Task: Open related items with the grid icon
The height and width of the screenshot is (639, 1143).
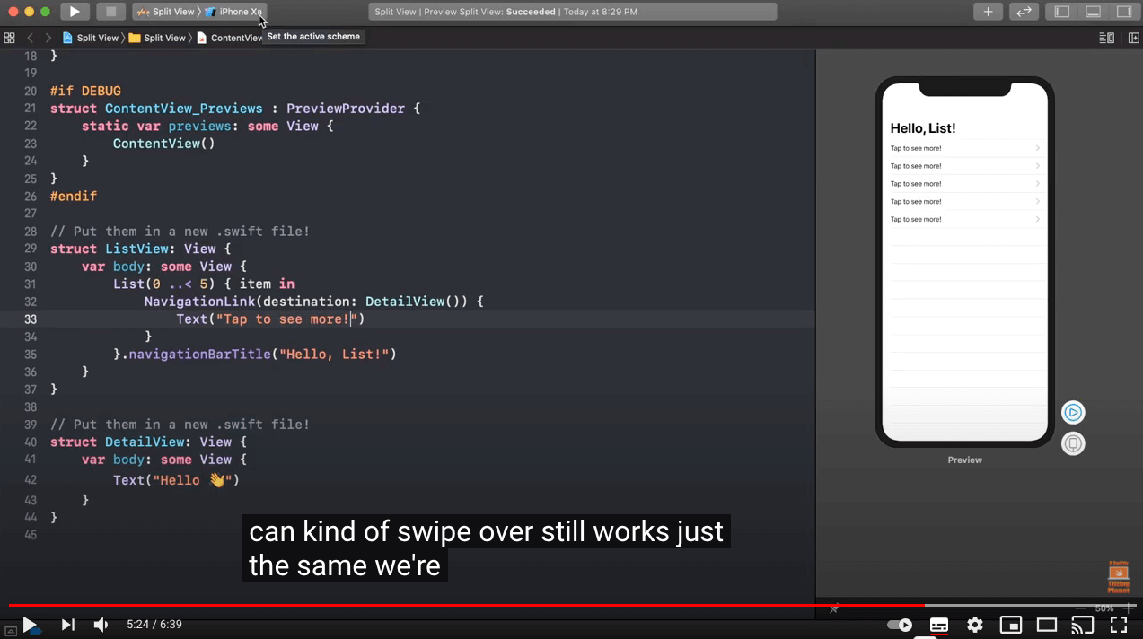Action: coord(8,38)
